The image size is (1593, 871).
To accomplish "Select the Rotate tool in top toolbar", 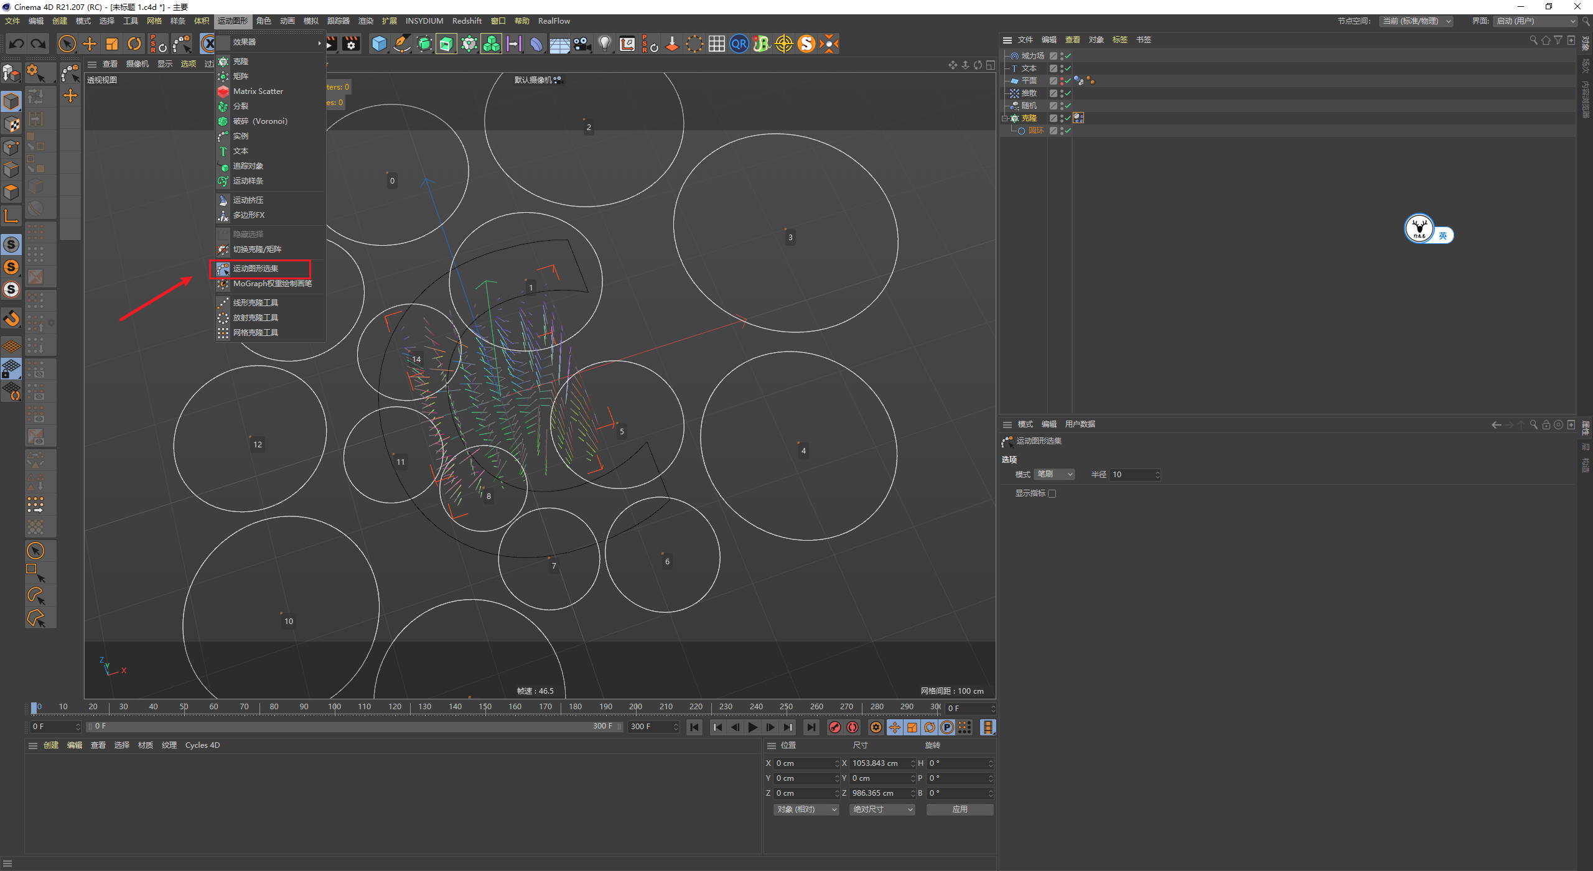I will 134,44.
